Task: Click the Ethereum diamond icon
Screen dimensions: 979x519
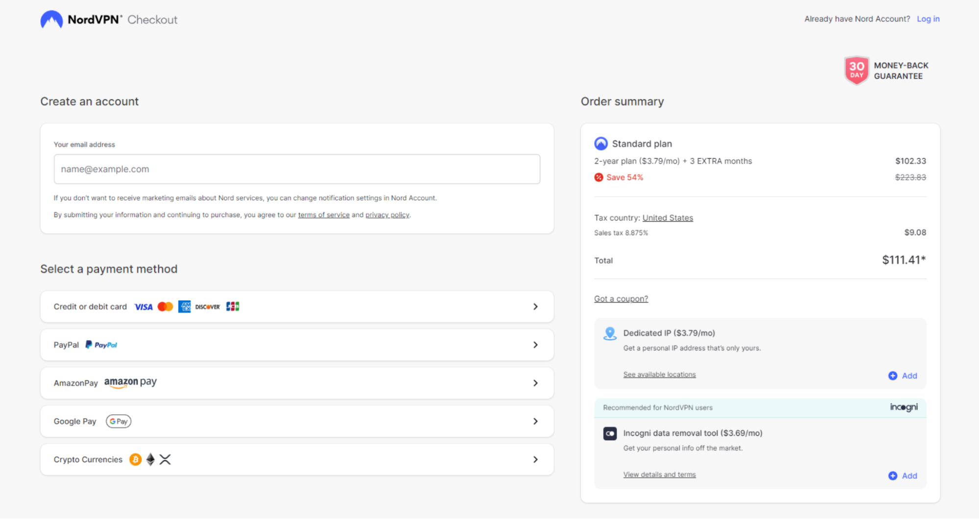Action: [150, 459]
